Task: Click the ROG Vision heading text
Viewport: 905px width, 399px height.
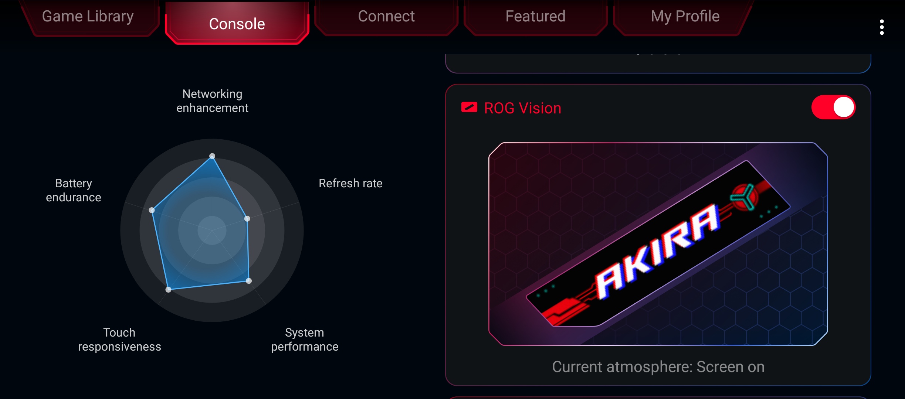Action: point(522,108)
